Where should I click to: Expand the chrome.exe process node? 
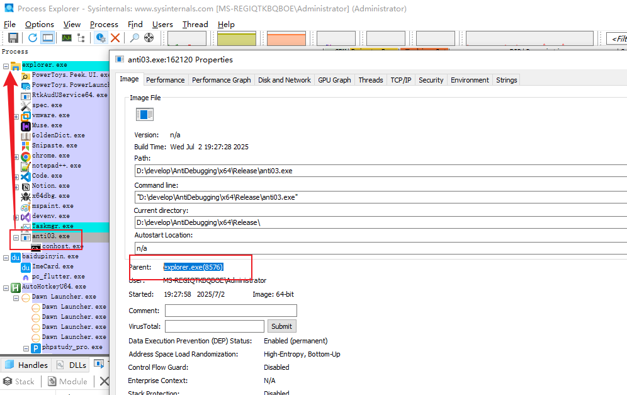point(16,156)
